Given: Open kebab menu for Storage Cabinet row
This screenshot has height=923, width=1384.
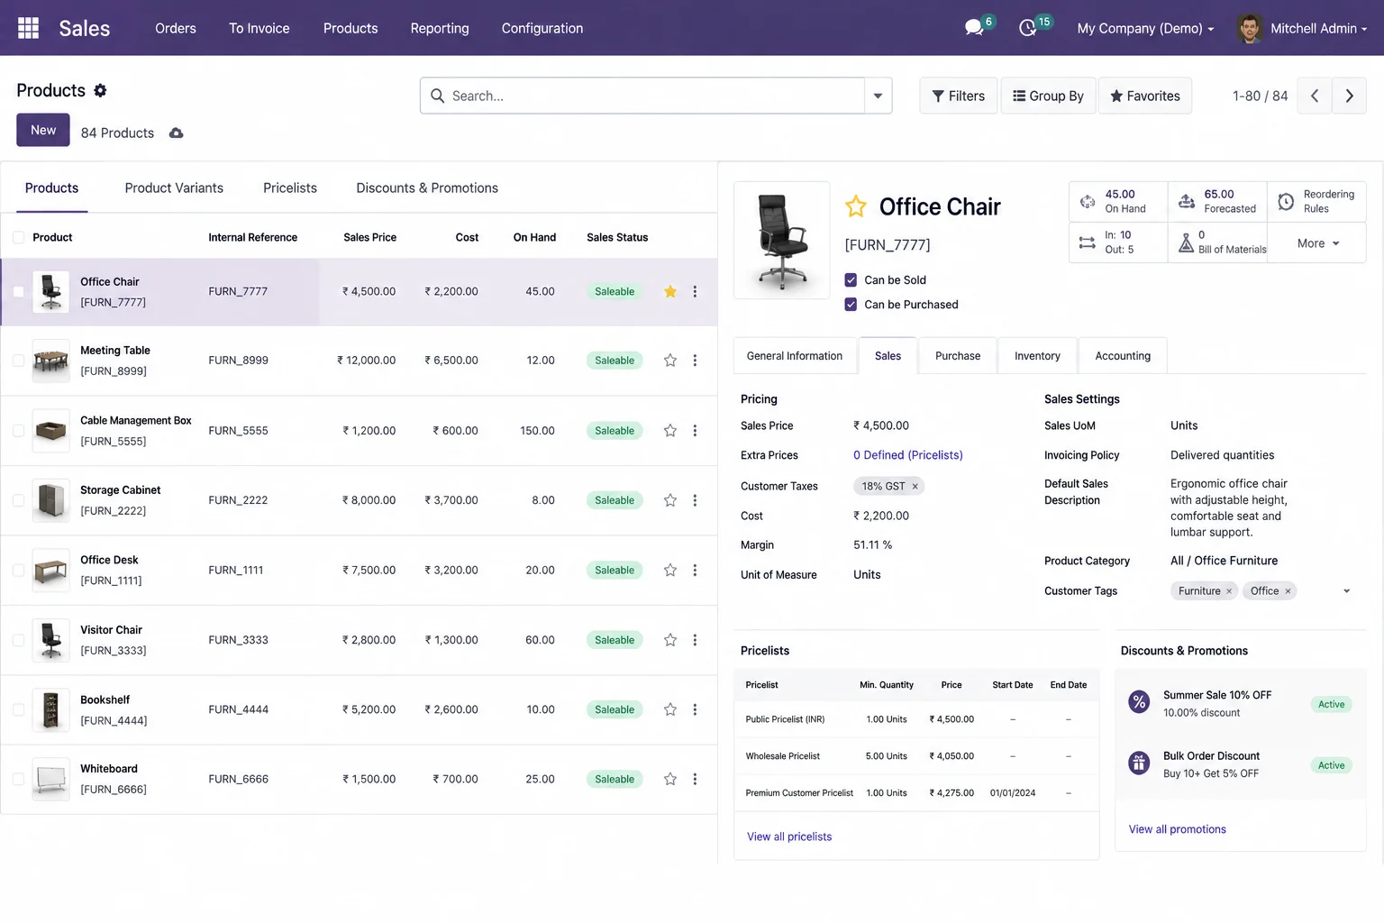Looking at the screenshot, I should point(695,500).
